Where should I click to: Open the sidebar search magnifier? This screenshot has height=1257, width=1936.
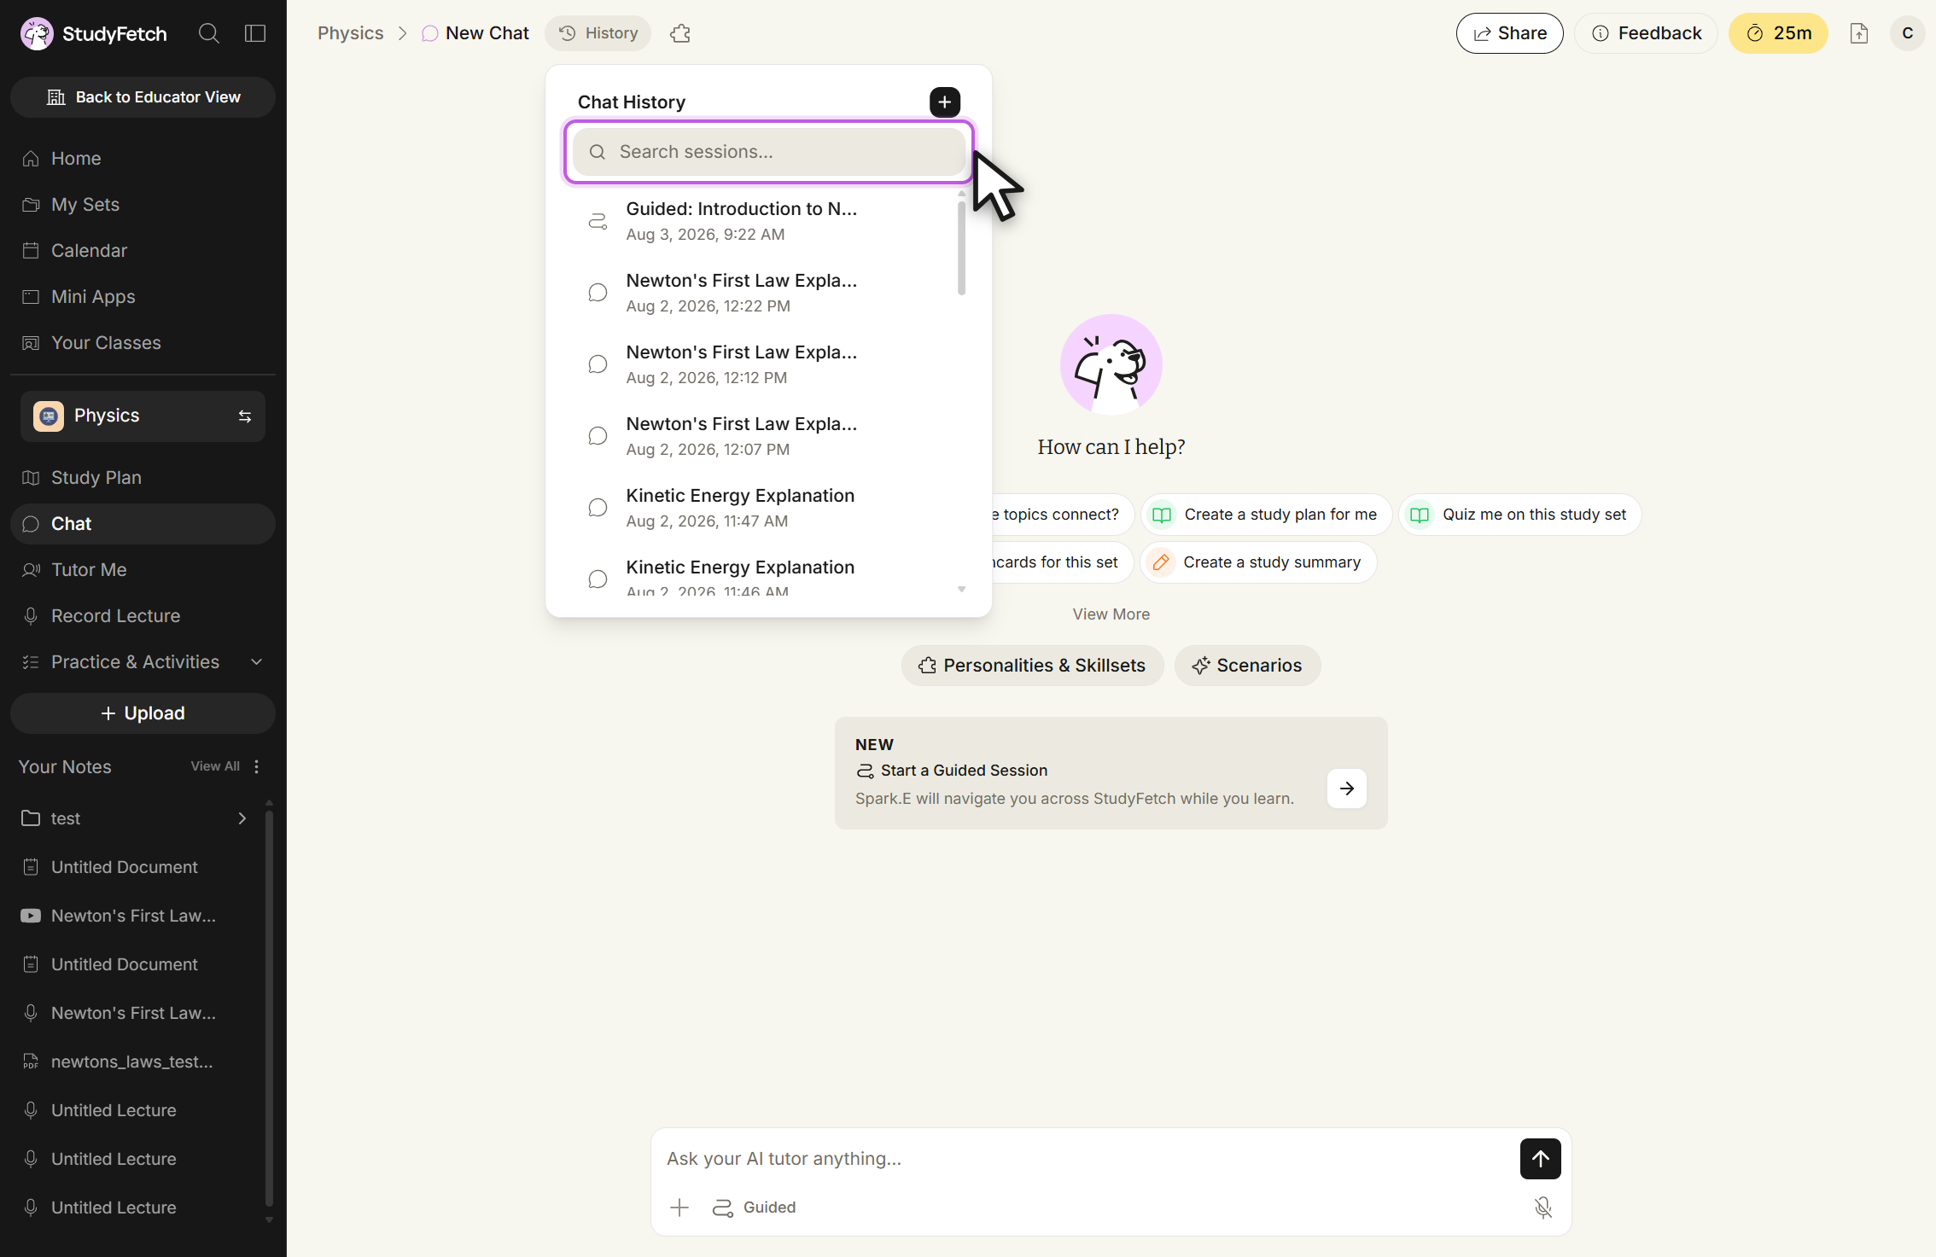209,33
